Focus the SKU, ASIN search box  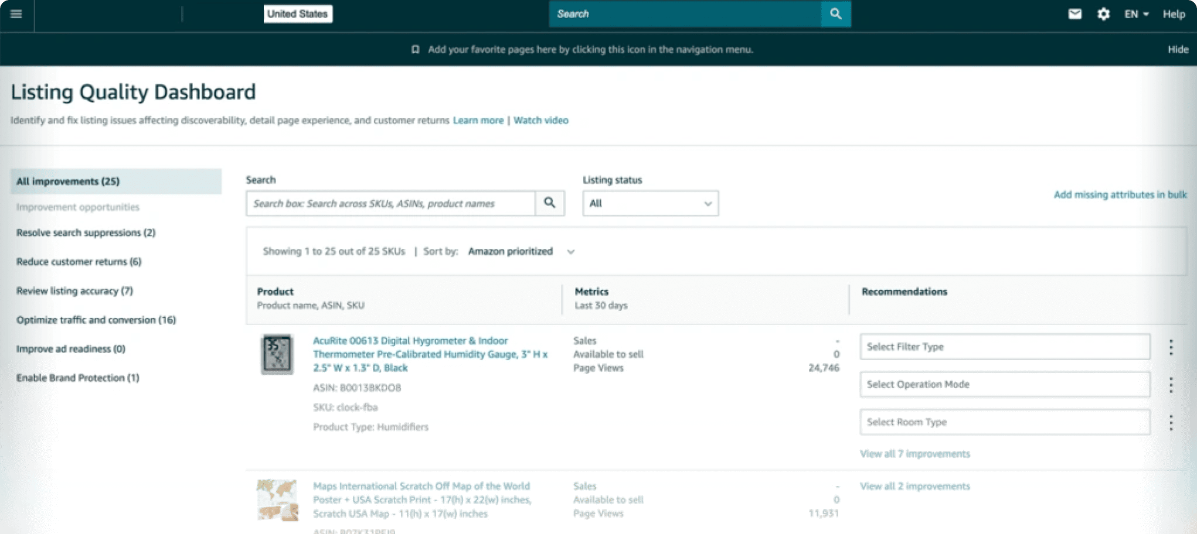click(x=390, y=203)
